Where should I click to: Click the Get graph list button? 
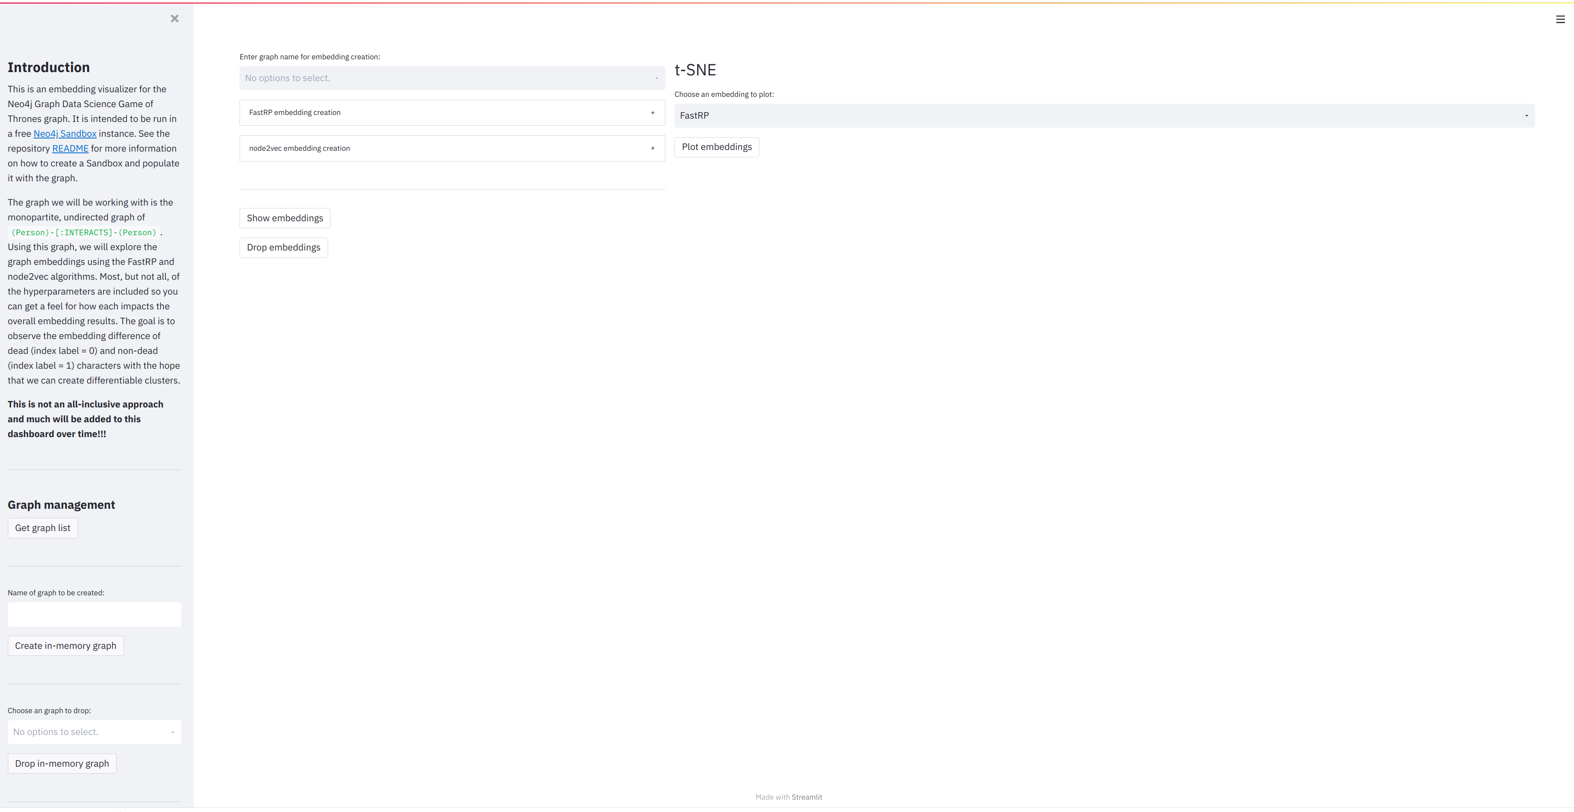42,528
